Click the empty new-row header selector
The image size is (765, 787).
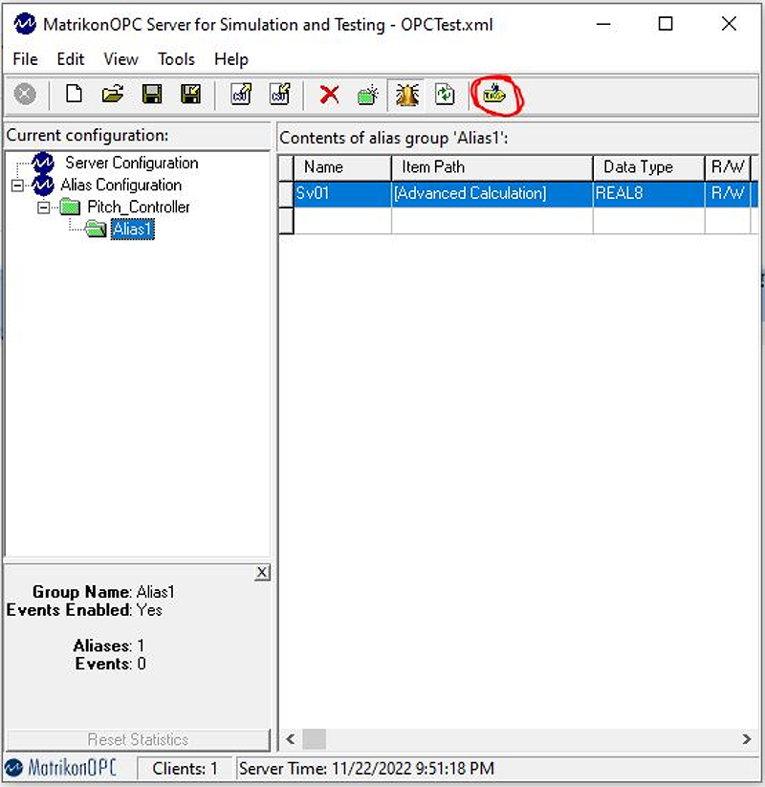click(286, 221)
